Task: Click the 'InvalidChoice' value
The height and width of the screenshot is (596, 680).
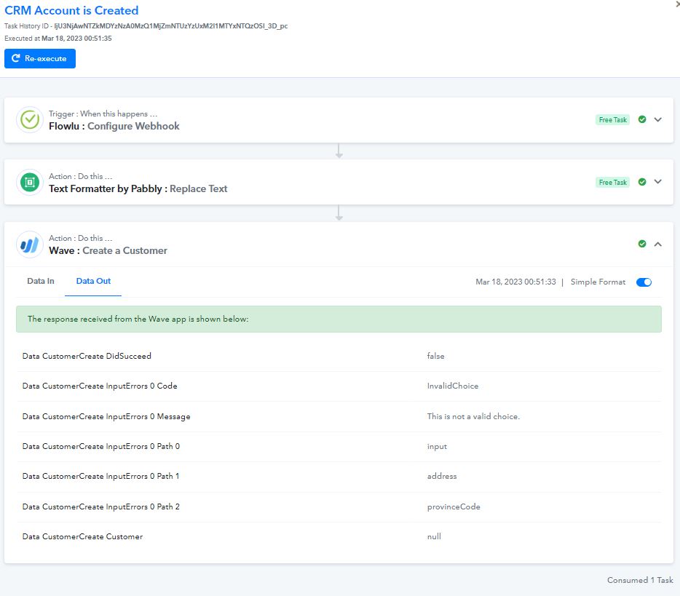Action: pyautogui.click(x=453, y=386)
